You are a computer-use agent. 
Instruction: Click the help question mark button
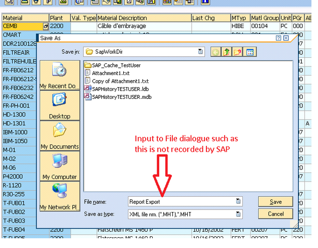pos(278,38)
